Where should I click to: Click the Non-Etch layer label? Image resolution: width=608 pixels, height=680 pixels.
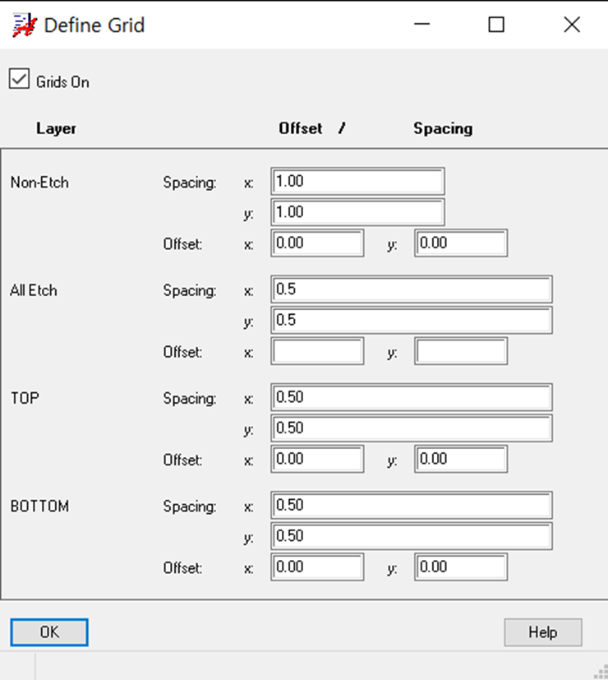(39, 183)
